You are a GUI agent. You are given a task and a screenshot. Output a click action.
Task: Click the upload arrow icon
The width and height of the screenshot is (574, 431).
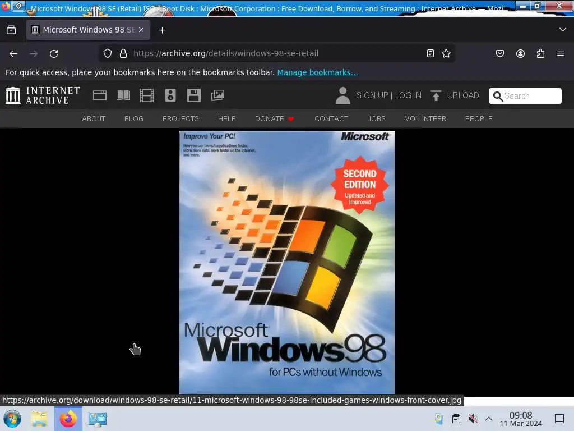click(x=436, y=95)
